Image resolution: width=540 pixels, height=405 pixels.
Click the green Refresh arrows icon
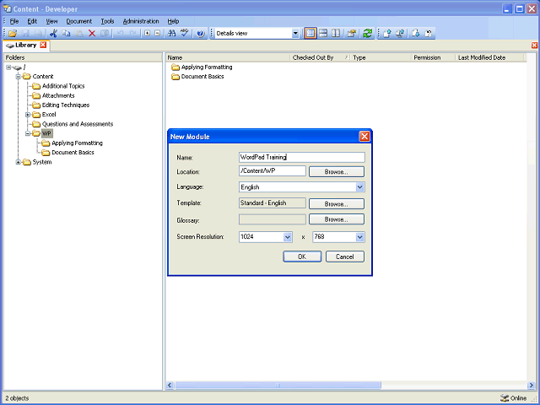368,34
